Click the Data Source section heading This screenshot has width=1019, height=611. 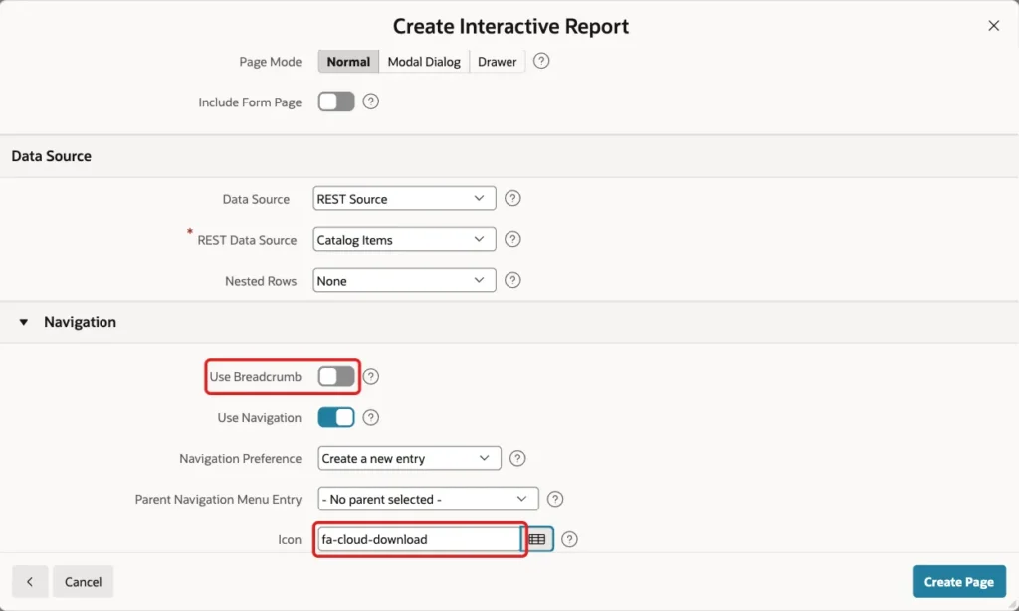52,156
